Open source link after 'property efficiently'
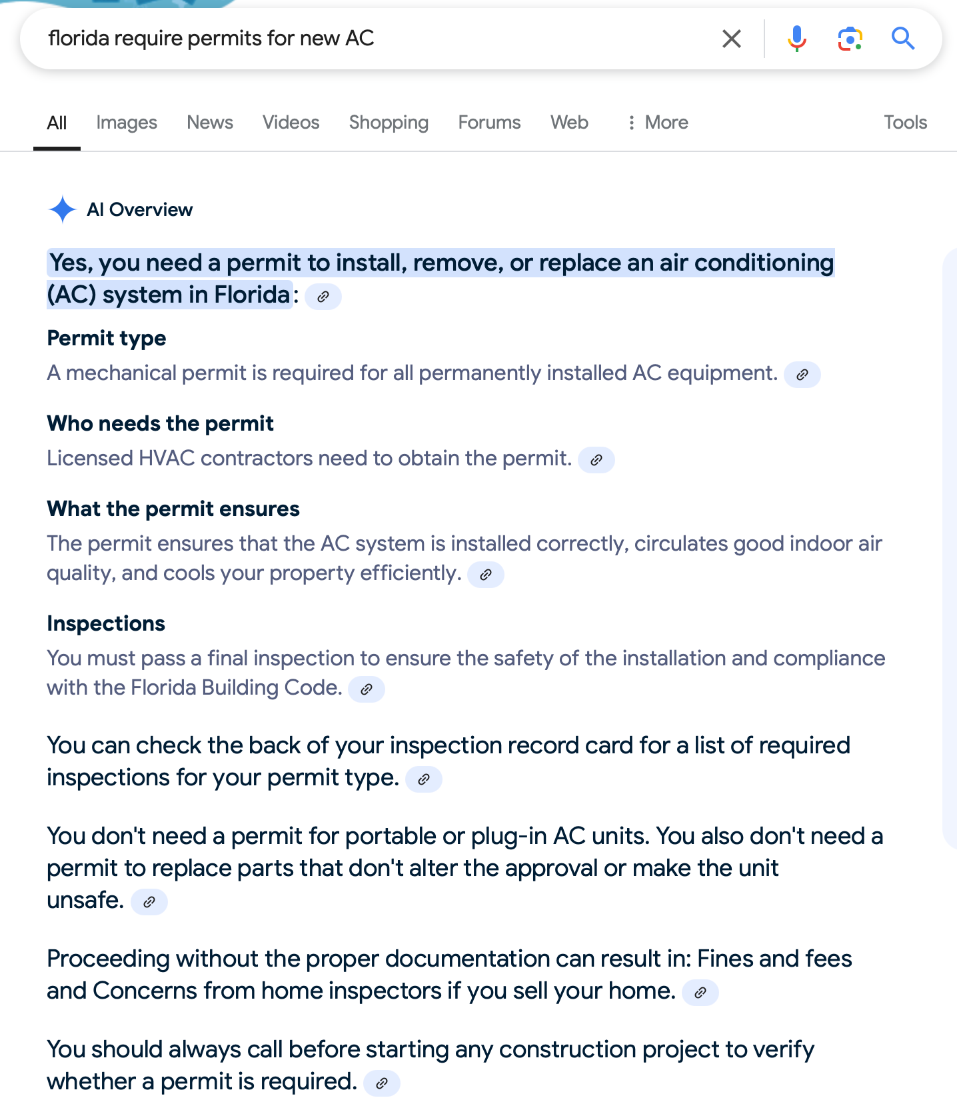Image resolution: width=957 pixels, height=1116 pixels. pyautogui.click(x=486, y=574)
